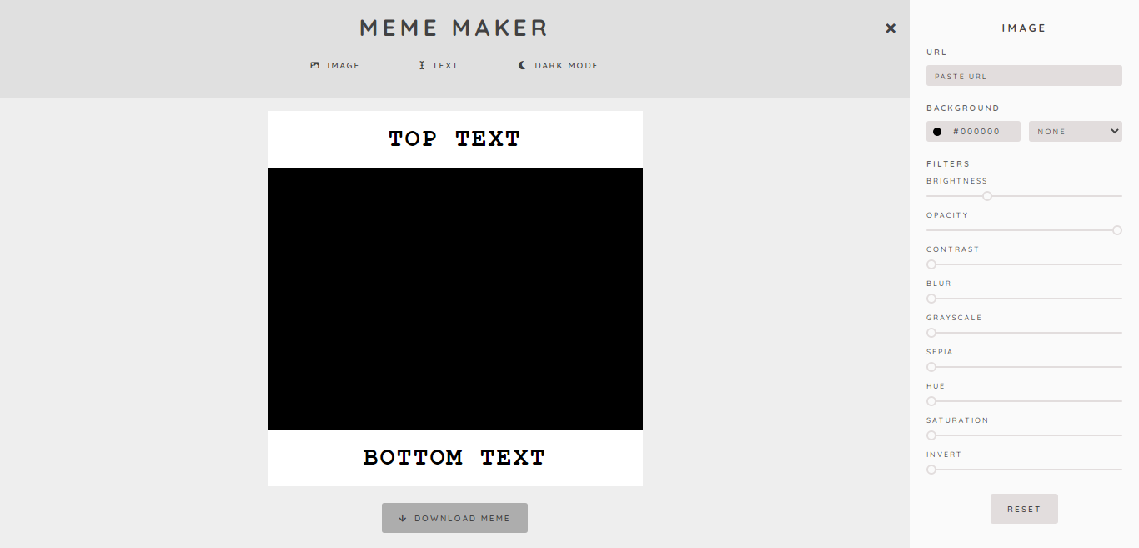1139x548 pixels.
Task: Click the Reset filters button
Action: click(1024, 509)
